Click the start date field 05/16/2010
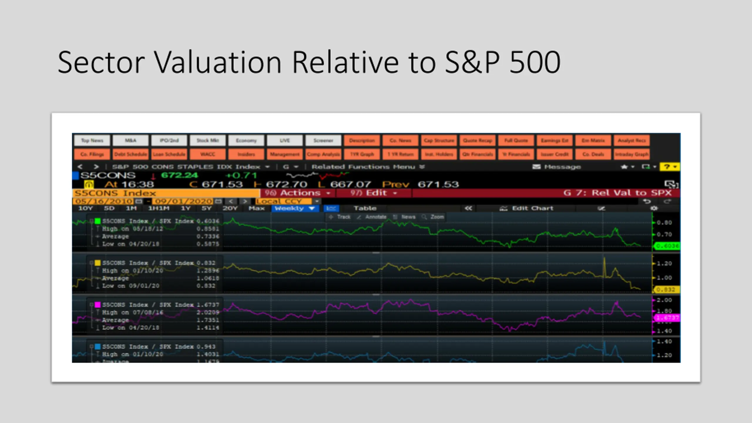752x423 pixels. pos(103,201)
